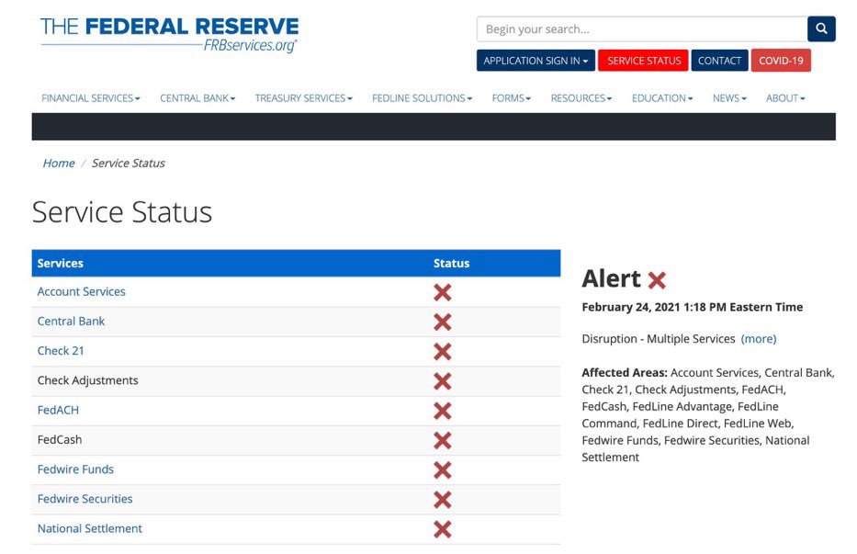The image size is (857, 554).
Task: Click the red X status icon for FedCash
Action: 442,440
